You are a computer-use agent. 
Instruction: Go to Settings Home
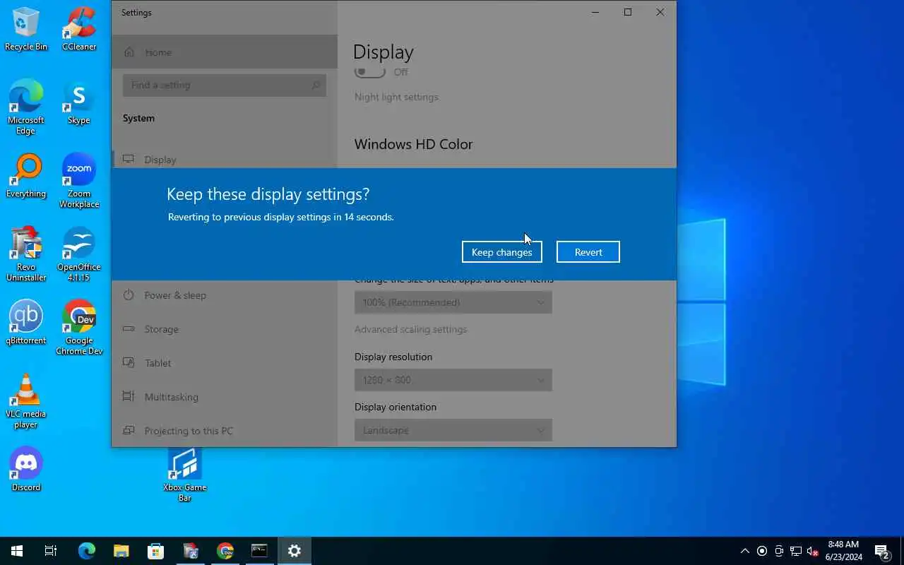point(225,52)
